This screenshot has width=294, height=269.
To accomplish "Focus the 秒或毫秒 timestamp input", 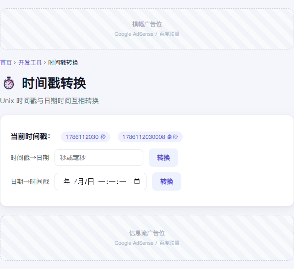I will [x=99, y=158].
